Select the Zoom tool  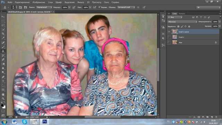point(3,99)
